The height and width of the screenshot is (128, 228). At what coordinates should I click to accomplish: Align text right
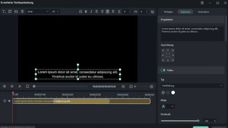[102, 12]
